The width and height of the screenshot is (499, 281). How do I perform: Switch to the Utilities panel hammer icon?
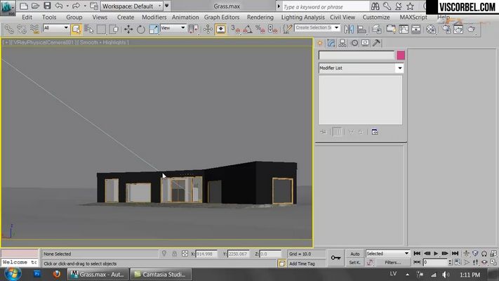click(x=376, y=43)
